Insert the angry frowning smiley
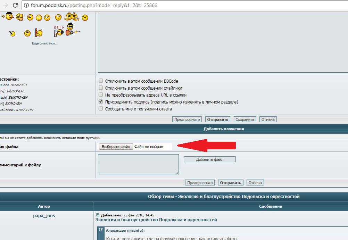Image resolution: width=348 pixels, height=240 pixels. [x=85, y=17]
